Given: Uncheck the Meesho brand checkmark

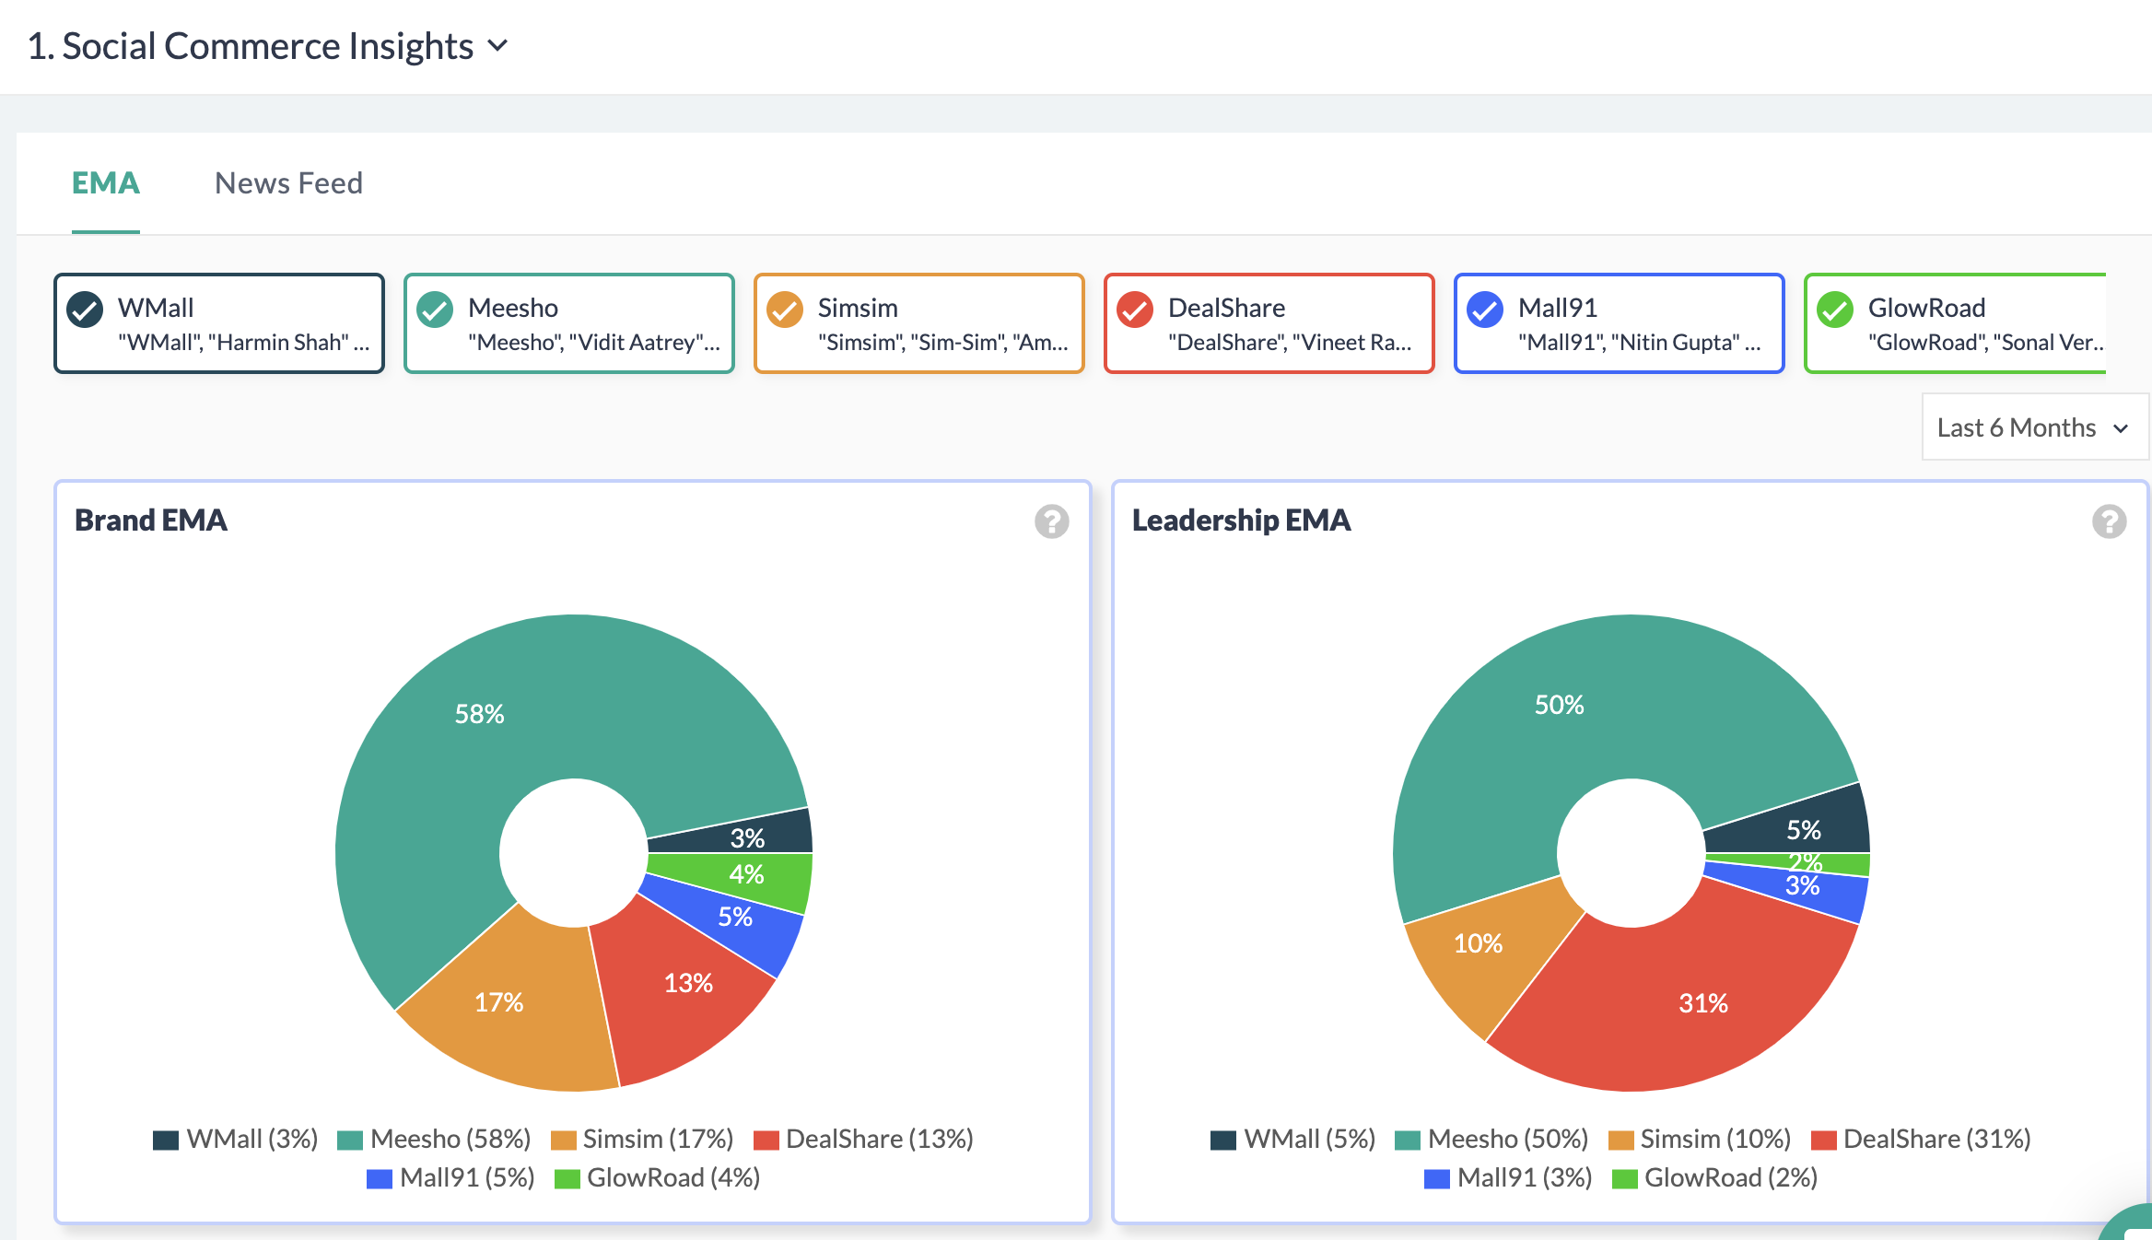Looking at the screenshot, I should [x=435, y=310].
